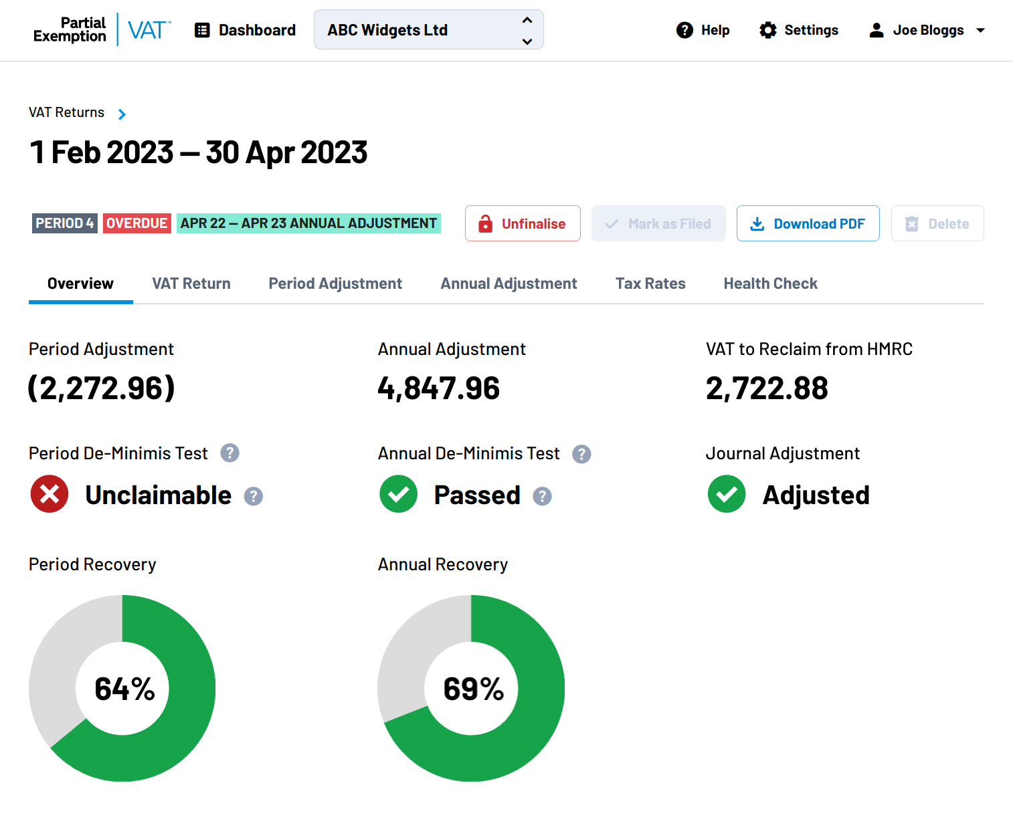The width and height of the screenshot is (1013, 815).
Task: Click the red Unclaimable cross status icon
Action: click(x=50, y=494)
